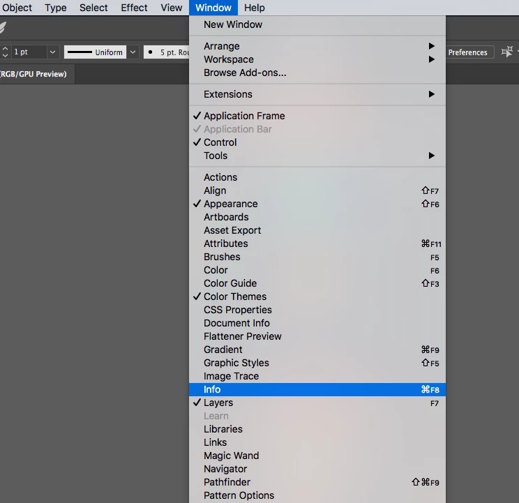Open the Document Info panel

coord(317,323)
